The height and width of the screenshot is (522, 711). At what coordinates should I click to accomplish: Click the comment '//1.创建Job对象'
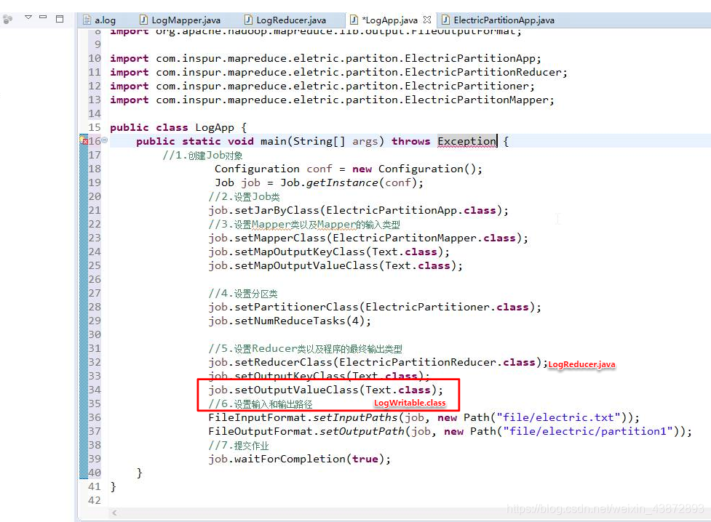203,156
